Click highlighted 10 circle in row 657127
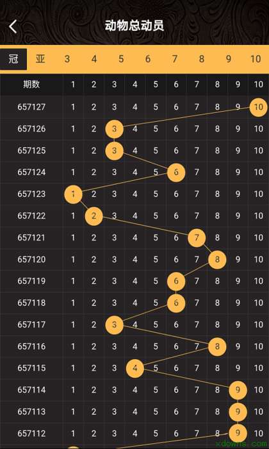The height and width of the screenshot is (449, 269). (x=258, y=107)
